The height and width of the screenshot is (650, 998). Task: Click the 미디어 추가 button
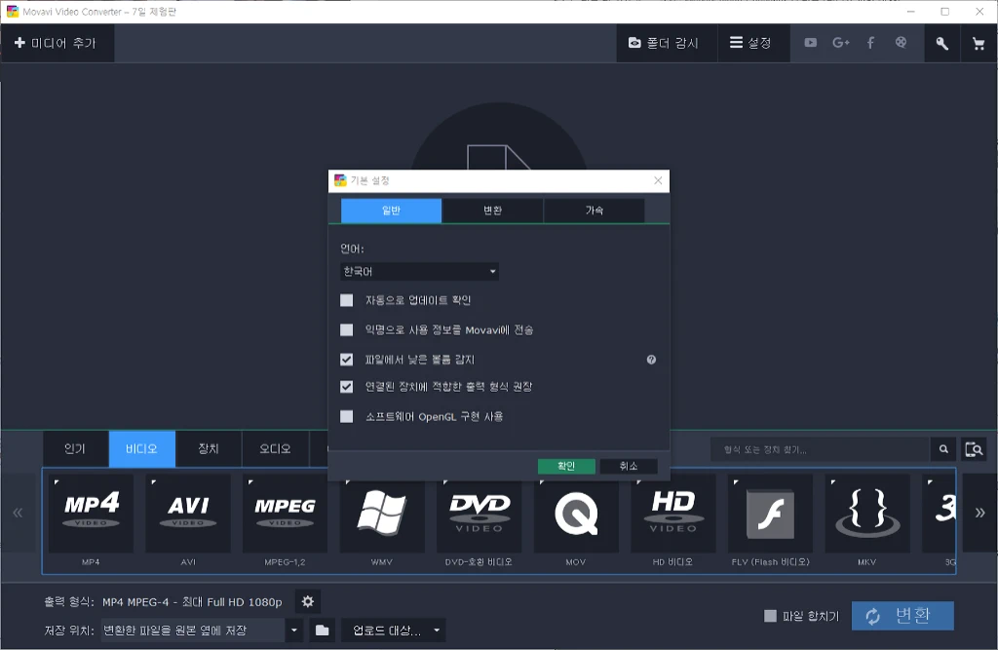pyautogui.click(x=56, y=43)
